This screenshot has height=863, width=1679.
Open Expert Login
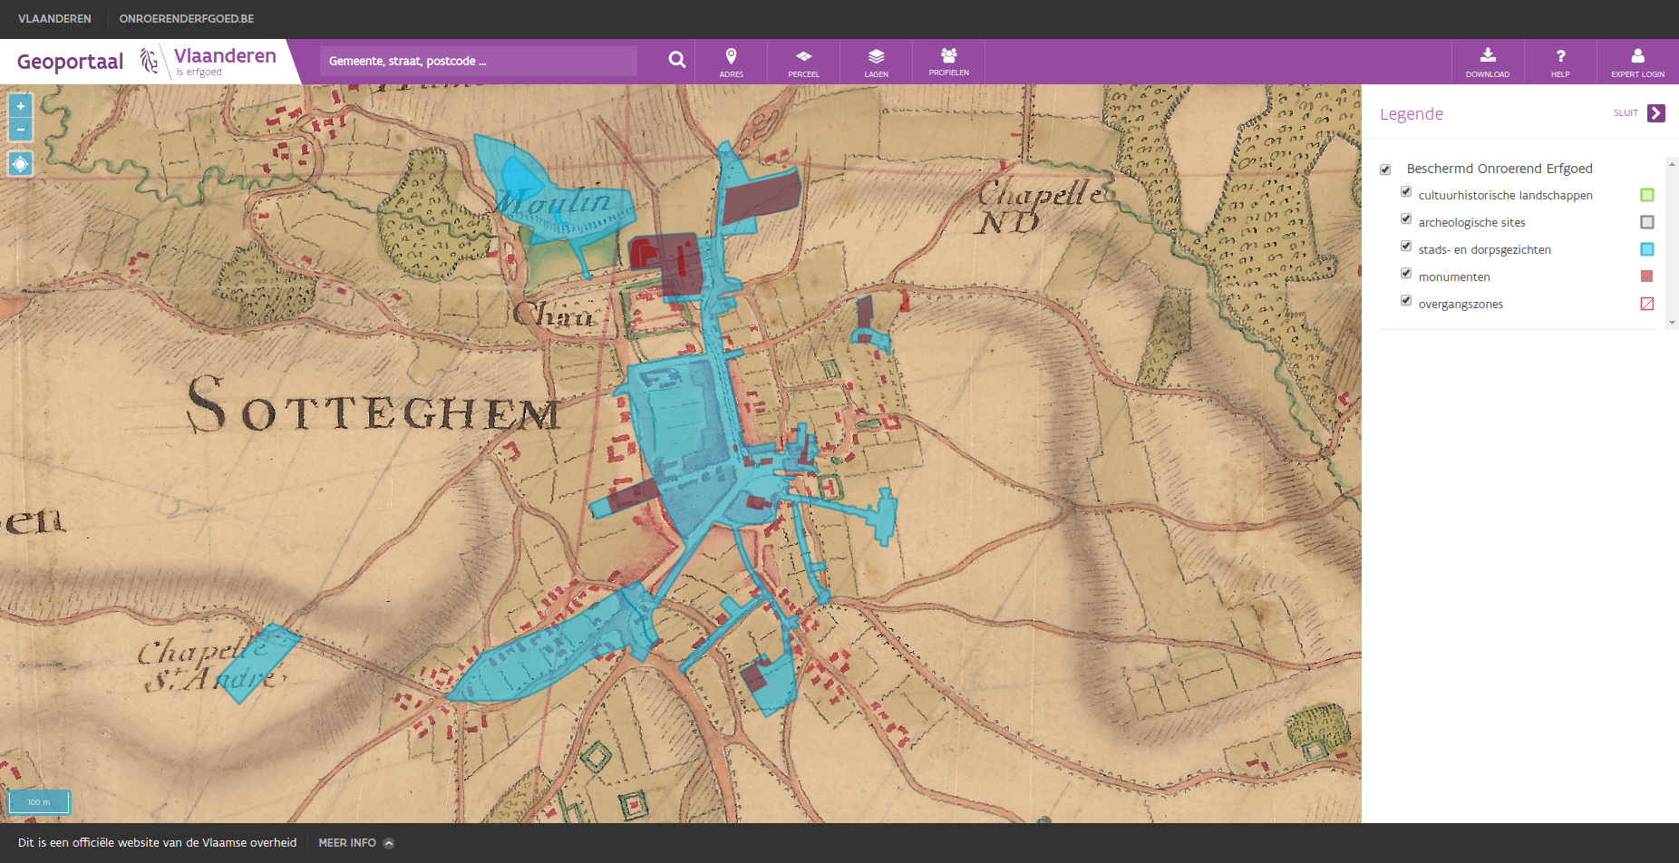pyautogui.click(x=1637, y=62)
